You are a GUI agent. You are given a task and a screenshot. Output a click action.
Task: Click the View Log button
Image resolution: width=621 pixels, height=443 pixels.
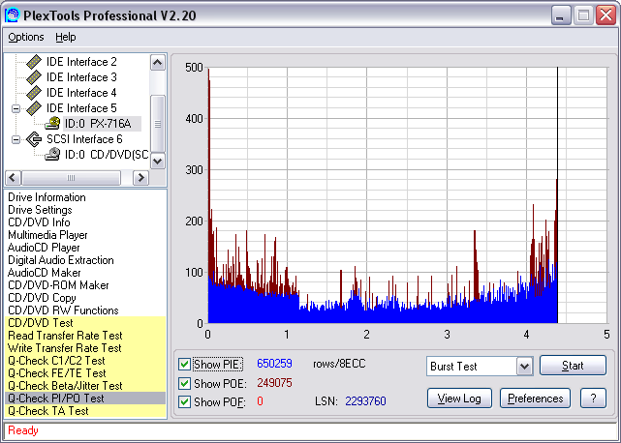459,399
